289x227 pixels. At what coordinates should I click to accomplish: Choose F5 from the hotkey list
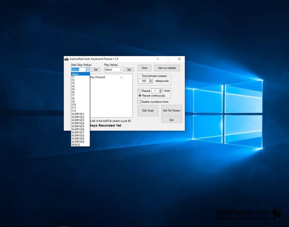[80, 90]
